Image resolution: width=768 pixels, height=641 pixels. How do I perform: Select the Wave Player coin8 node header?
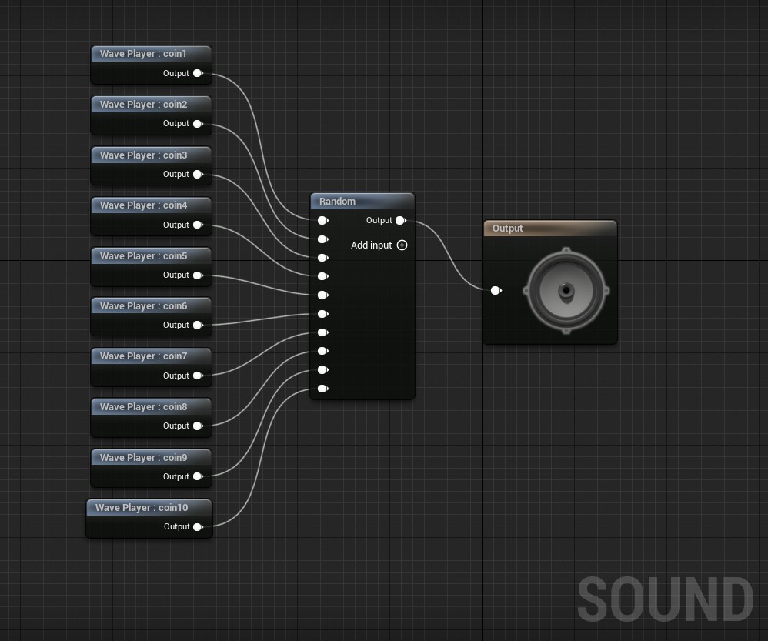click(x=151, y=407)
